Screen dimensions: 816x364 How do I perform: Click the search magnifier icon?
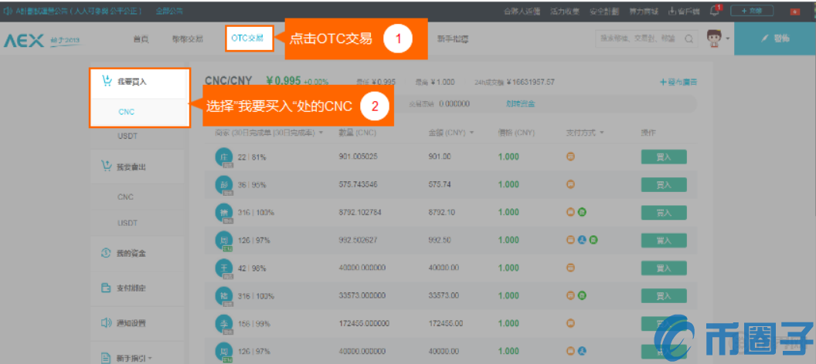coord(688,39)
